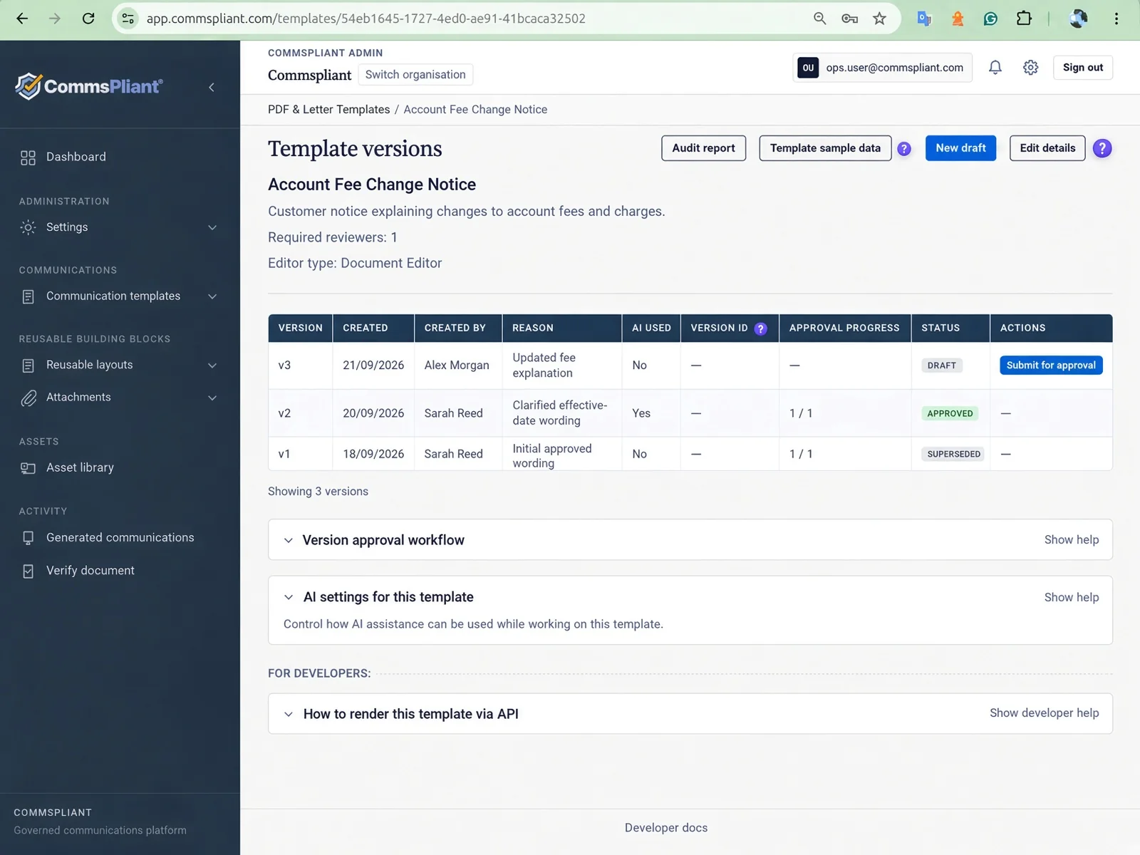The height and width of the screenshot is (855, 1140).
Task: Open notifications bell icon
Action: pos(995,68)
